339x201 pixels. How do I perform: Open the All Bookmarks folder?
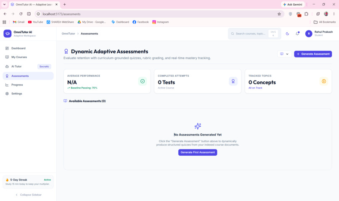325,22
